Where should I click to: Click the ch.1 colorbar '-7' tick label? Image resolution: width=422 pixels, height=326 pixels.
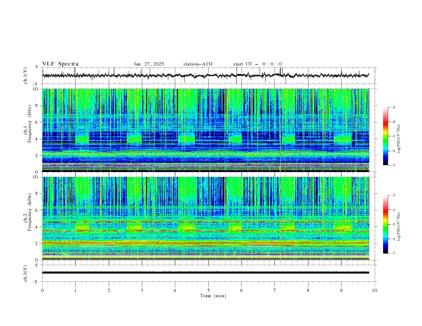click(x=393, y=165)
